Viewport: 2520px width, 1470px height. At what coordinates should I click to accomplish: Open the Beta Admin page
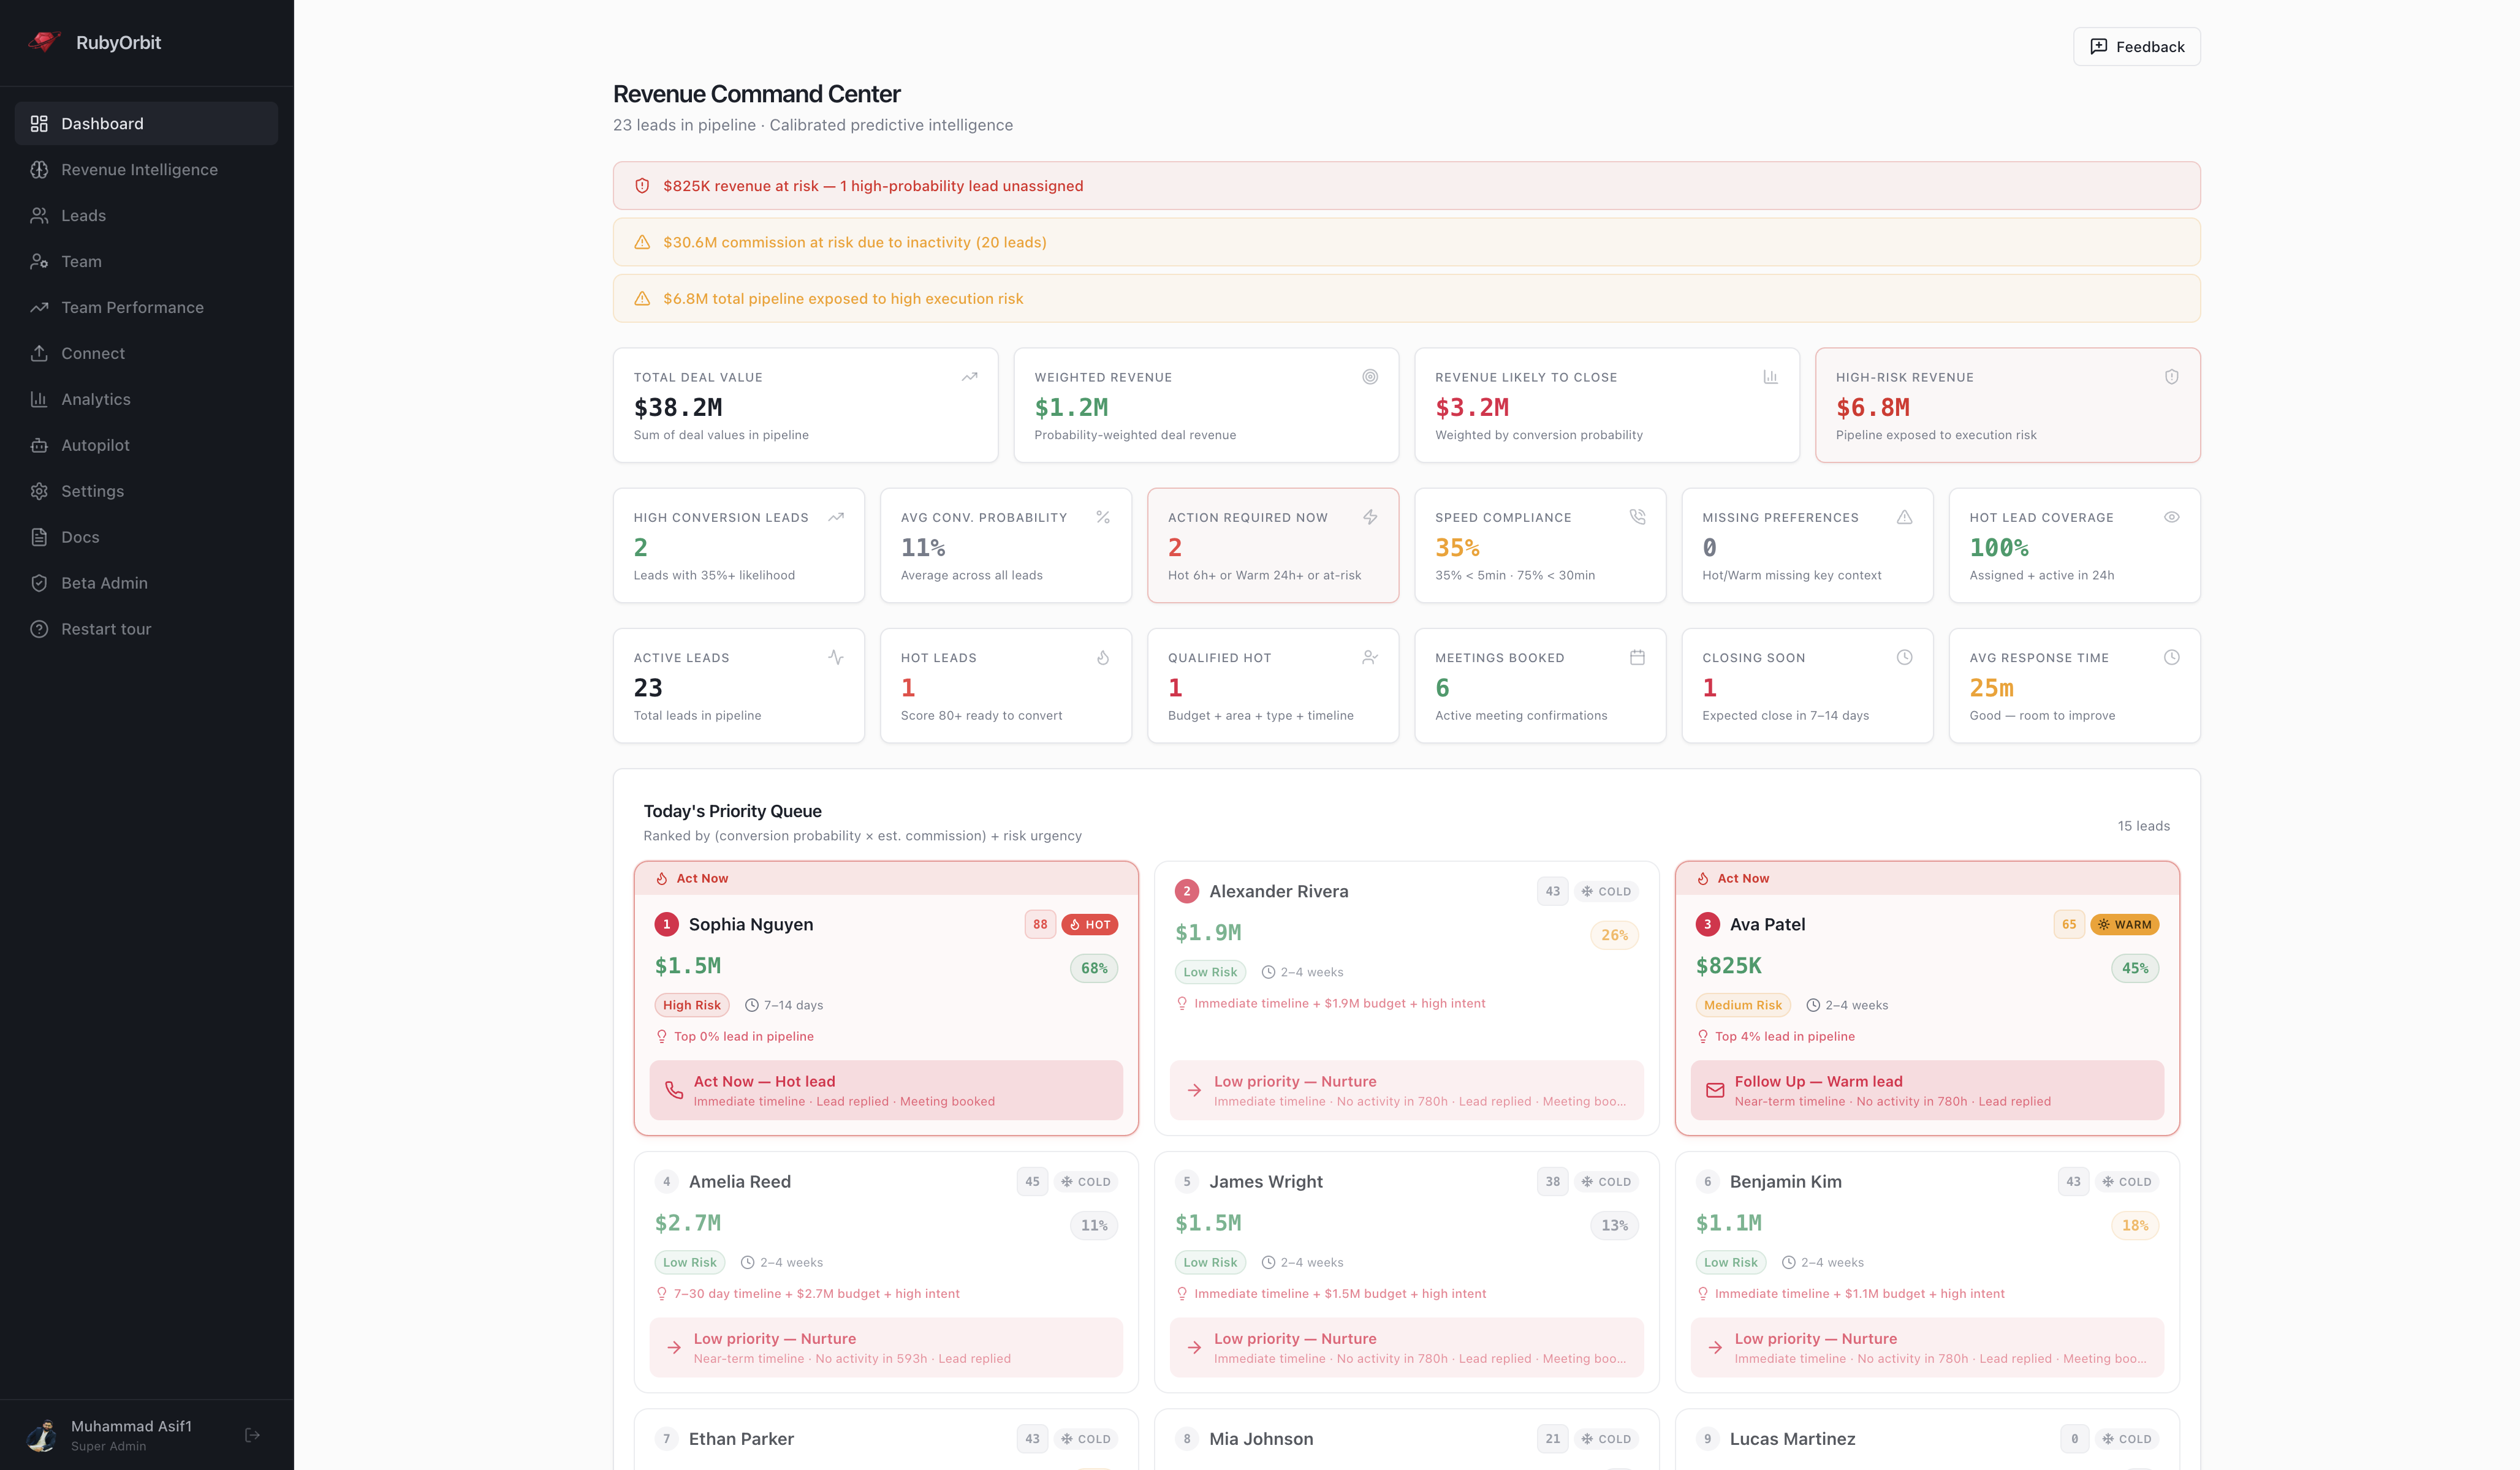tap(146, 582)
